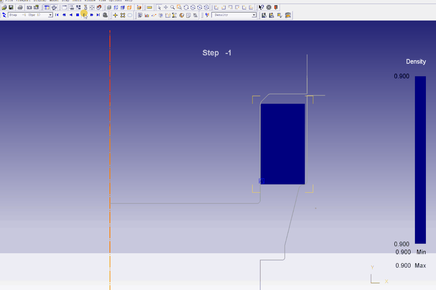Click the first icon after the Density dropdown
The image size is (436, 290).
[264, 15]
